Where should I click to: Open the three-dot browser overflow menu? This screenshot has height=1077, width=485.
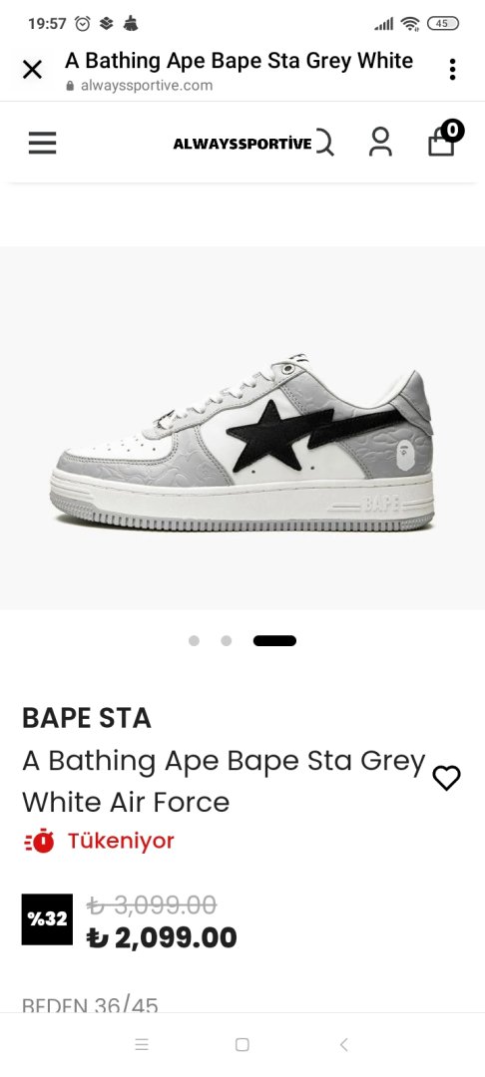point(452,70)
